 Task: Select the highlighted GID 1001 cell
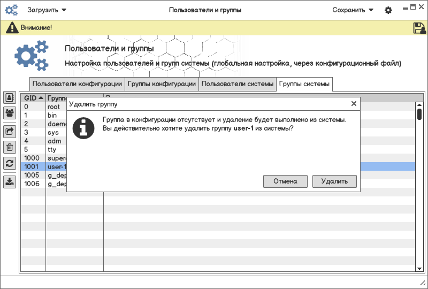coord(33,166)
